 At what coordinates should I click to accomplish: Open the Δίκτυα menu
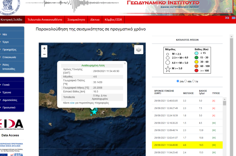click(95, 20)
